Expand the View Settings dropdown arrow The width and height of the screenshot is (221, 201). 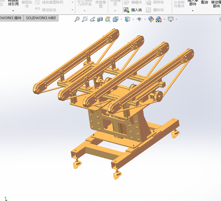[x=176, y=19]
